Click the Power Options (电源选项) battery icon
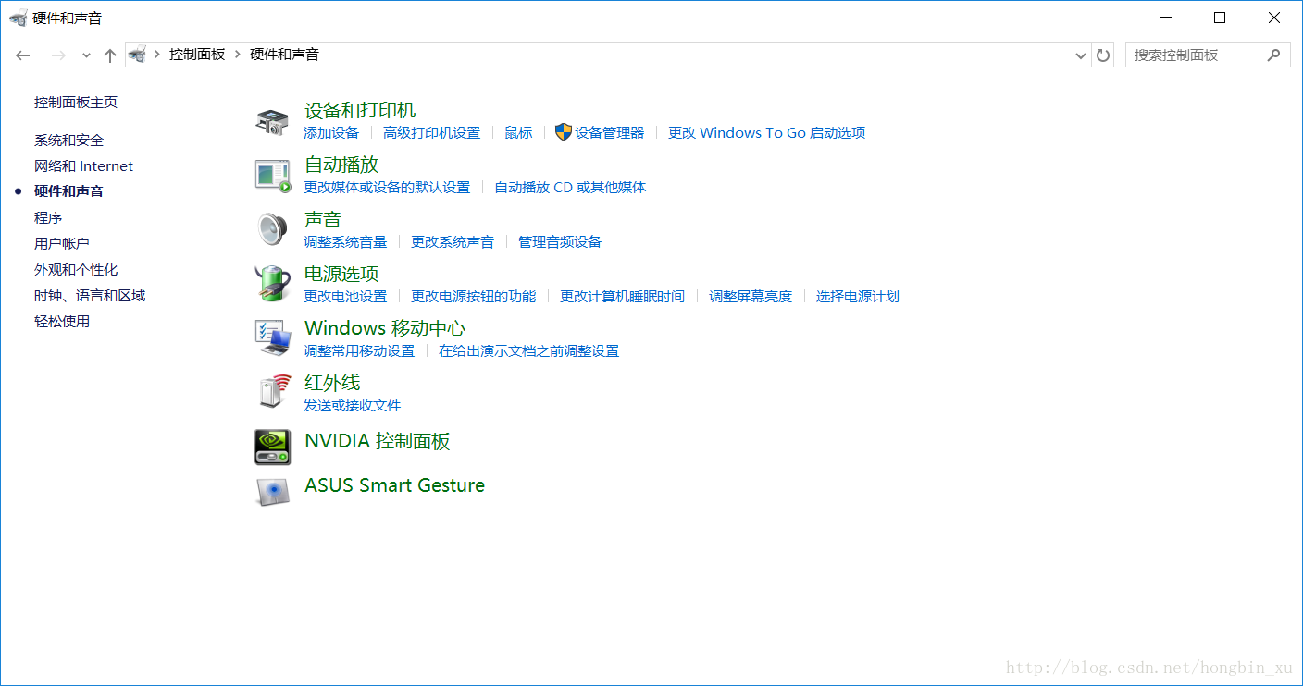 (x=273, y=283)
